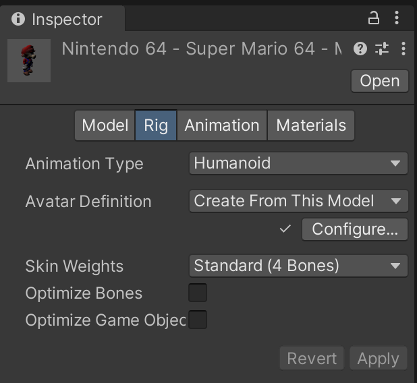Switch to the Animation tab
417x383 pixels.
pos(222,125)
